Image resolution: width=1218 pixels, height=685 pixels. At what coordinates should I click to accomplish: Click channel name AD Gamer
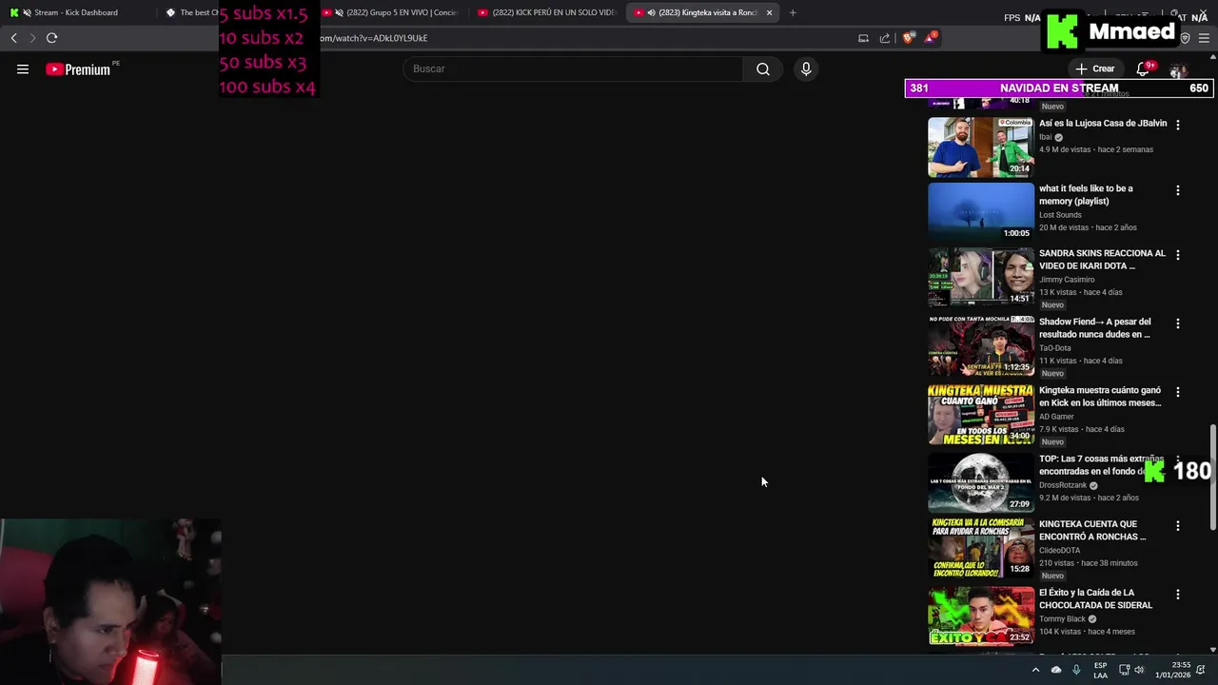[x=1056, y=417]
